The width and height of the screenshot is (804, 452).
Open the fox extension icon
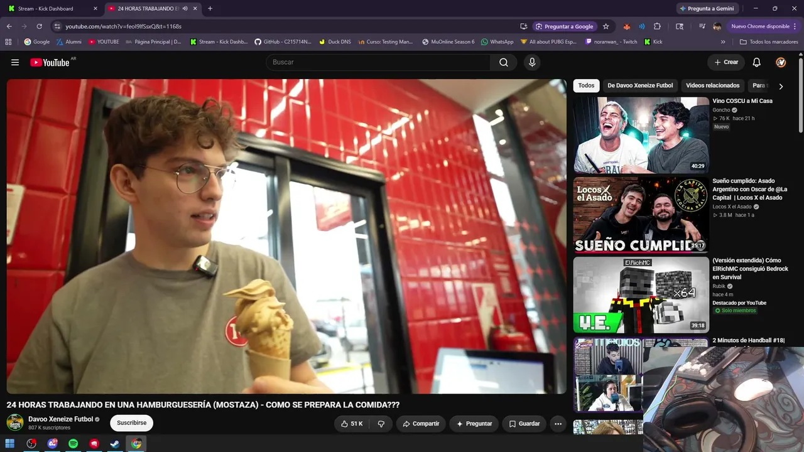[x=626, y=26]
